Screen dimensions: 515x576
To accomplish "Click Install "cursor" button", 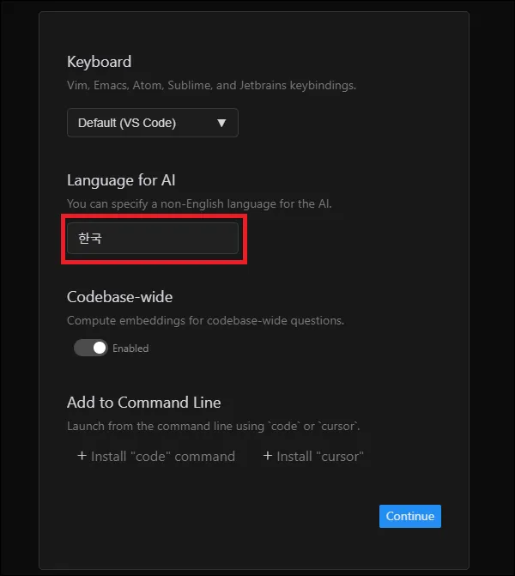I will pos(313,456).
